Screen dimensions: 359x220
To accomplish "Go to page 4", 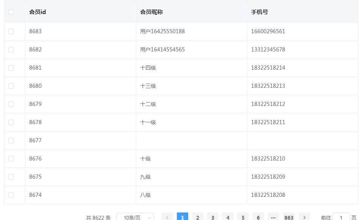I will 228,217.
